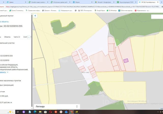Open Opera browser from taskbar

[51, 112]
